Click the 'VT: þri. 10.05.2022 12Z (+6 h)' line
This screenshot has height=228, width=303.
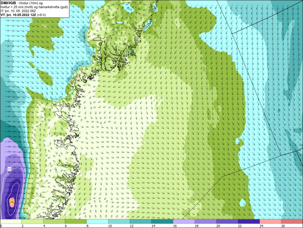pyautogui.click(x=23, y=15)
